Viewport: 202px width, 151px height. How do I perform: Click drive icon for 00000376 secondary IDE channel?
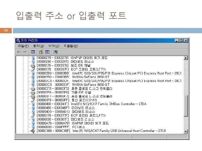pos(33,66)
